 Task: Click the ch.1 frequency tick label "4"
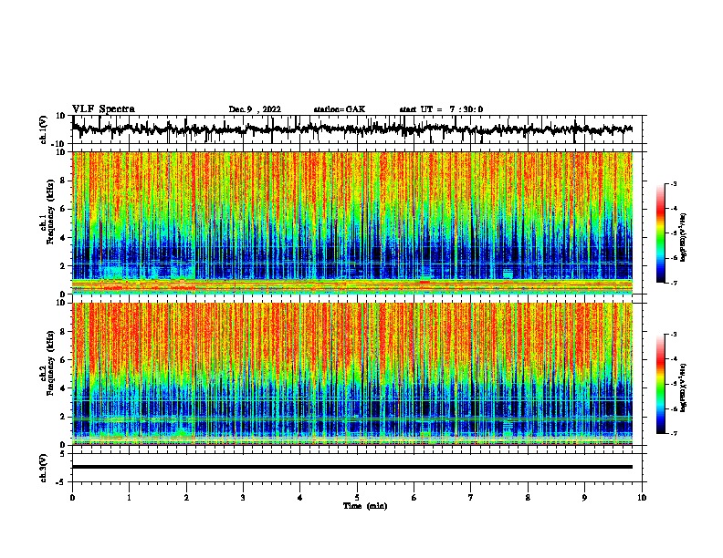(x=63, y=238)
